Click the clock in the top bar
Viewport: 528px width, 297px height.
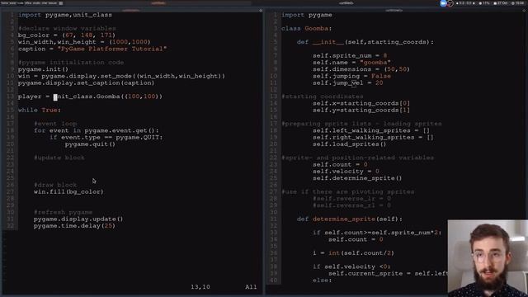click(x=518, y=3)
